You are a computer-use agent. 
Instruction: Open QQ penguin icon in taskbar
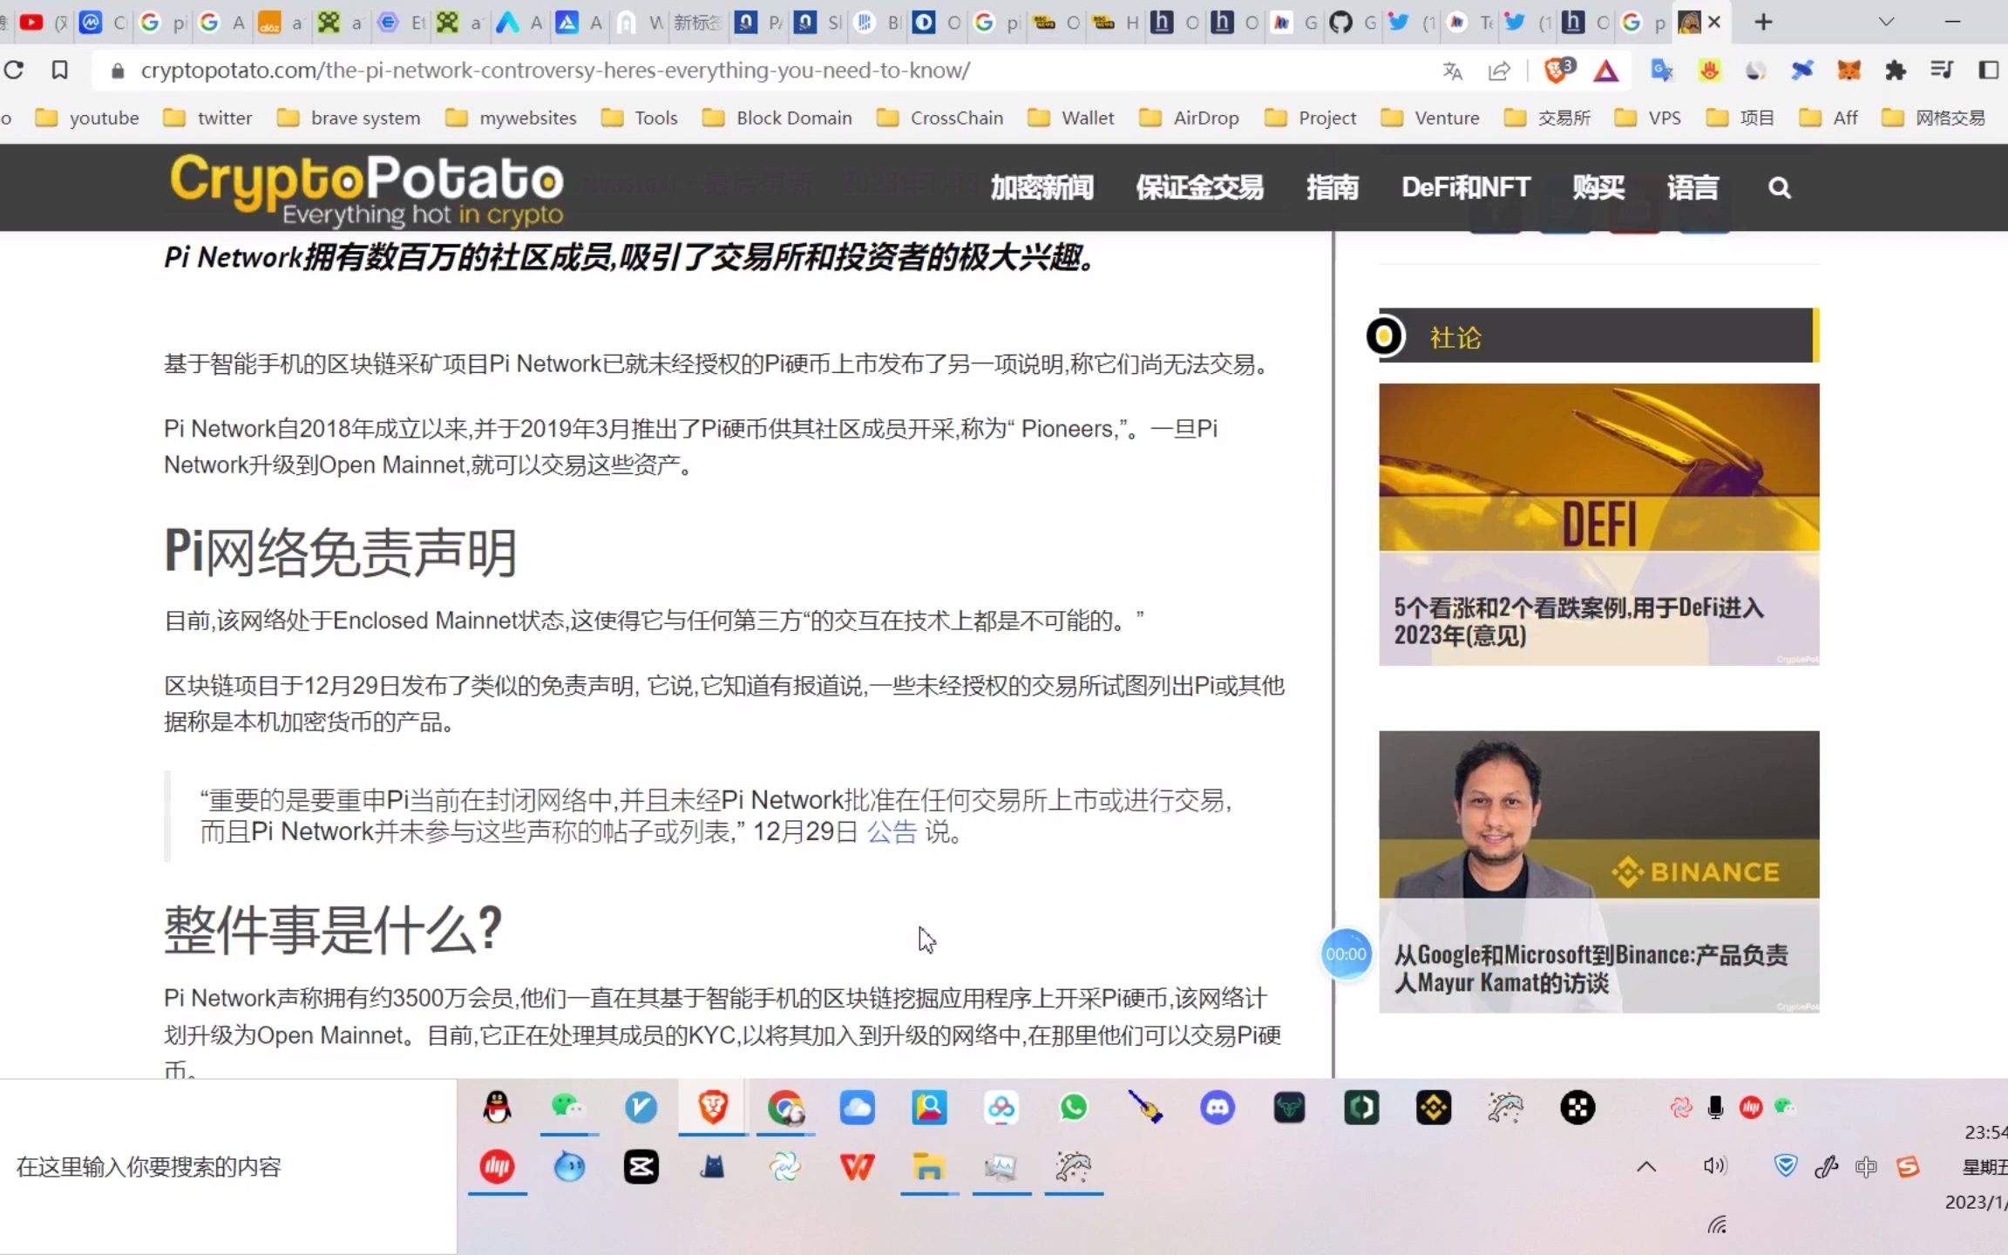tap(497, 1108)
